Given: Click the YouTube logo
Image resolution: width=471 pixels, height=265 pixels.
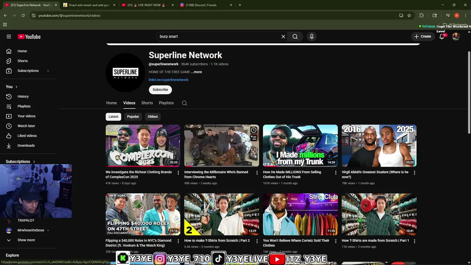Looking at the screenshot, I should (x=29, y=36).
